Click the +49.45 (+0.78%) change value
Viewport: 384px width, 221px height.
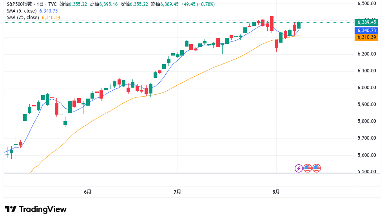pos(198,4)
